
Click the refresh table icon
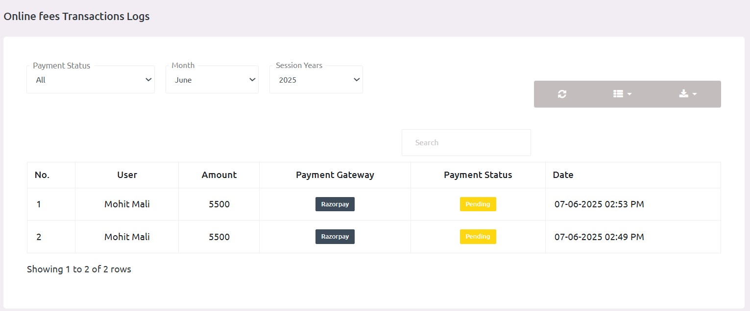click(x=562, y=94)
